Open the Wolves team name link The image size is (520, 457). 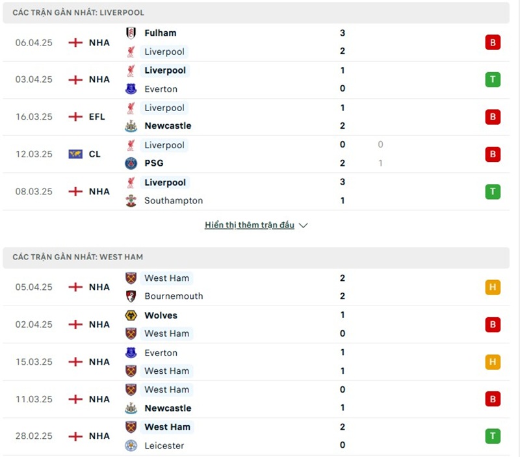[x=161, y=315]
